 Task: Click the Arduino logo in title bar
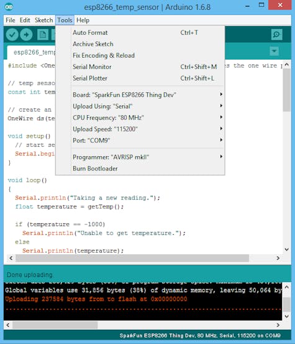(9, 7)
